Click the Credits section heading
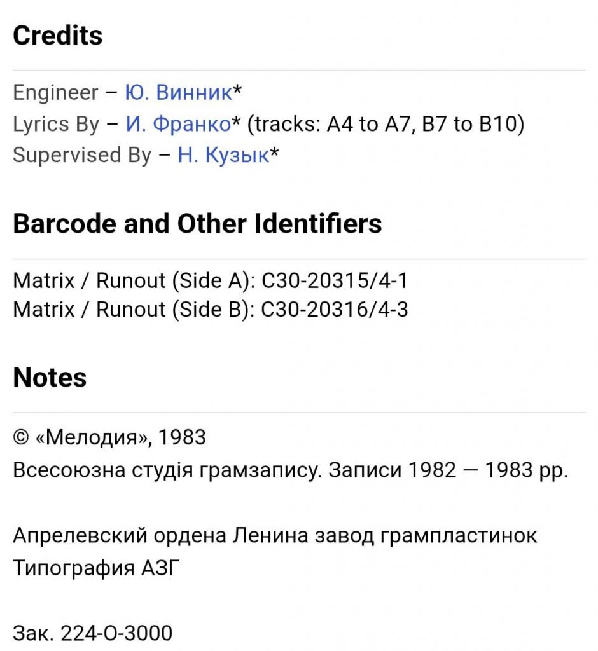The height and width of the screenshot is (651, 598). [x=58, y=36]
